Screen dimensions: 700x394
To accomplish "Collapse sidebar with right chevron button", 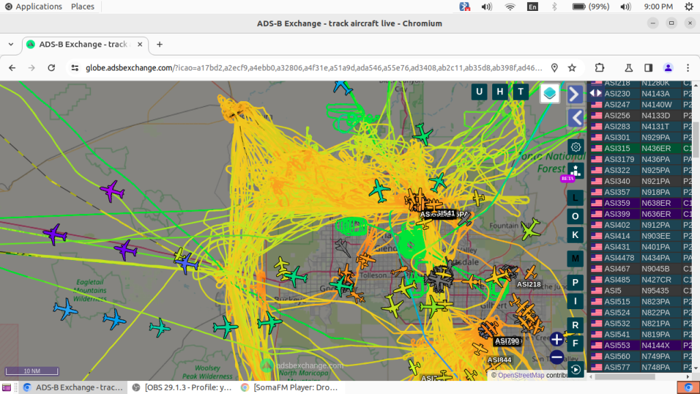I will point(575,94).
